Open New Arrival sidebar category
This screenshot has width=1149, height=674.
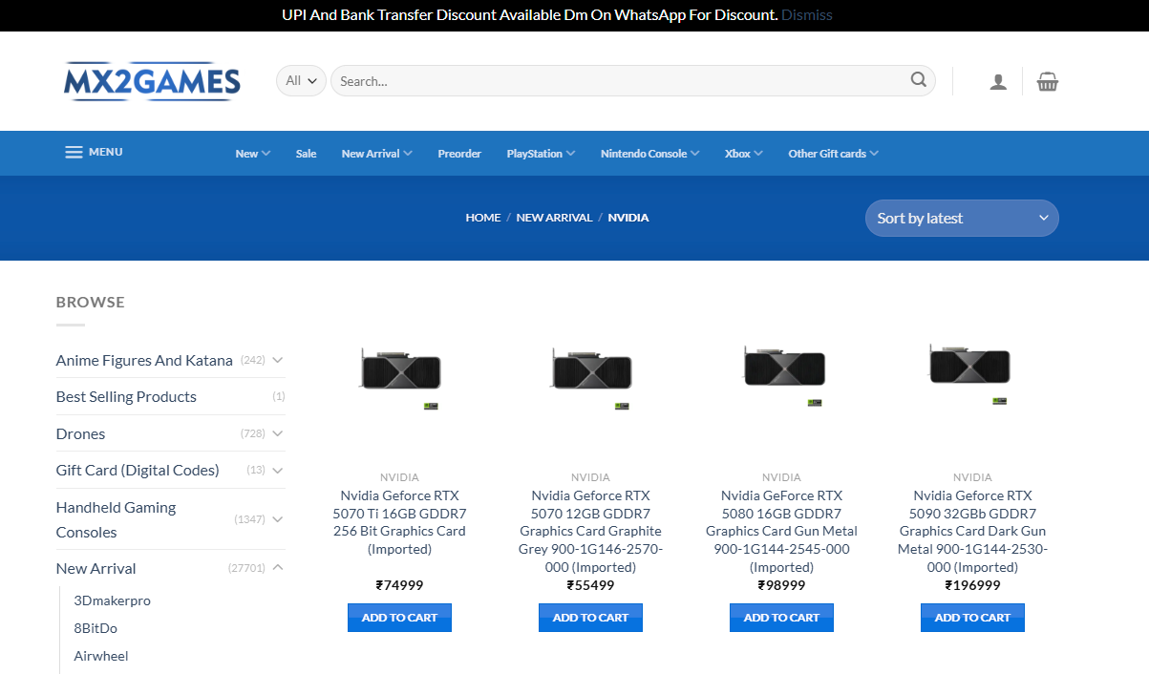96,568
